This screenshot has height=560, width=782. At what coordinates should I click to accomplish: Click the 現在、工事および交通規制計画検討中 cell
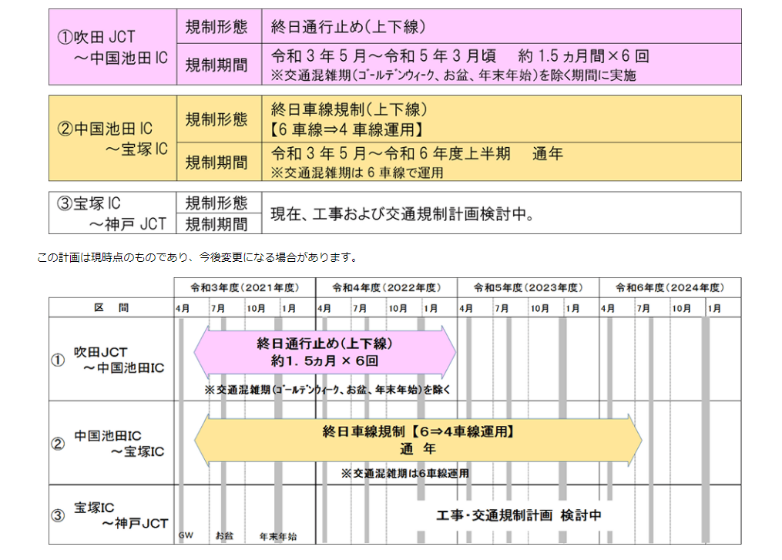(502, 213)
